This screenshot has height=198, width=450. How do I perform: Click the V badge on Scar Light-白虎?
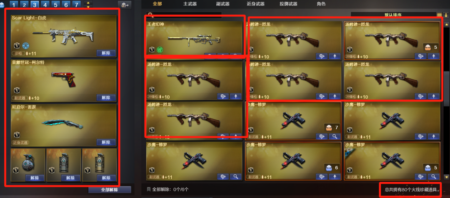point(17,45)
